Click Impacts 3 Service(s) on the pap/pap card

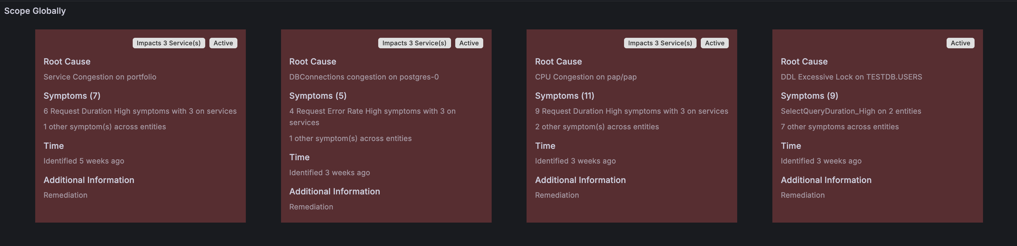tap(660, 43)
